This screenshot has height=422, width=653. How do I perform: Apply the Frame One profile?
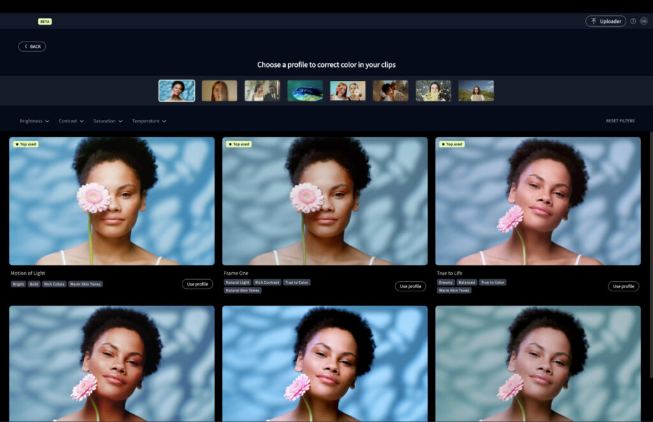click(x=410, y=286)
